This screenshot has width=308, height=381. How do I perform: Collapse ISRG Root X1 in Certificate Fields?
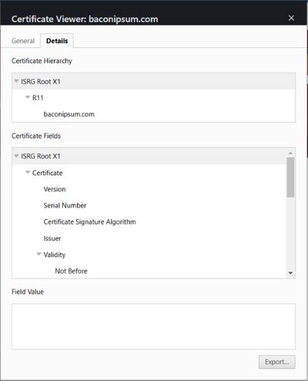(16, 156)
